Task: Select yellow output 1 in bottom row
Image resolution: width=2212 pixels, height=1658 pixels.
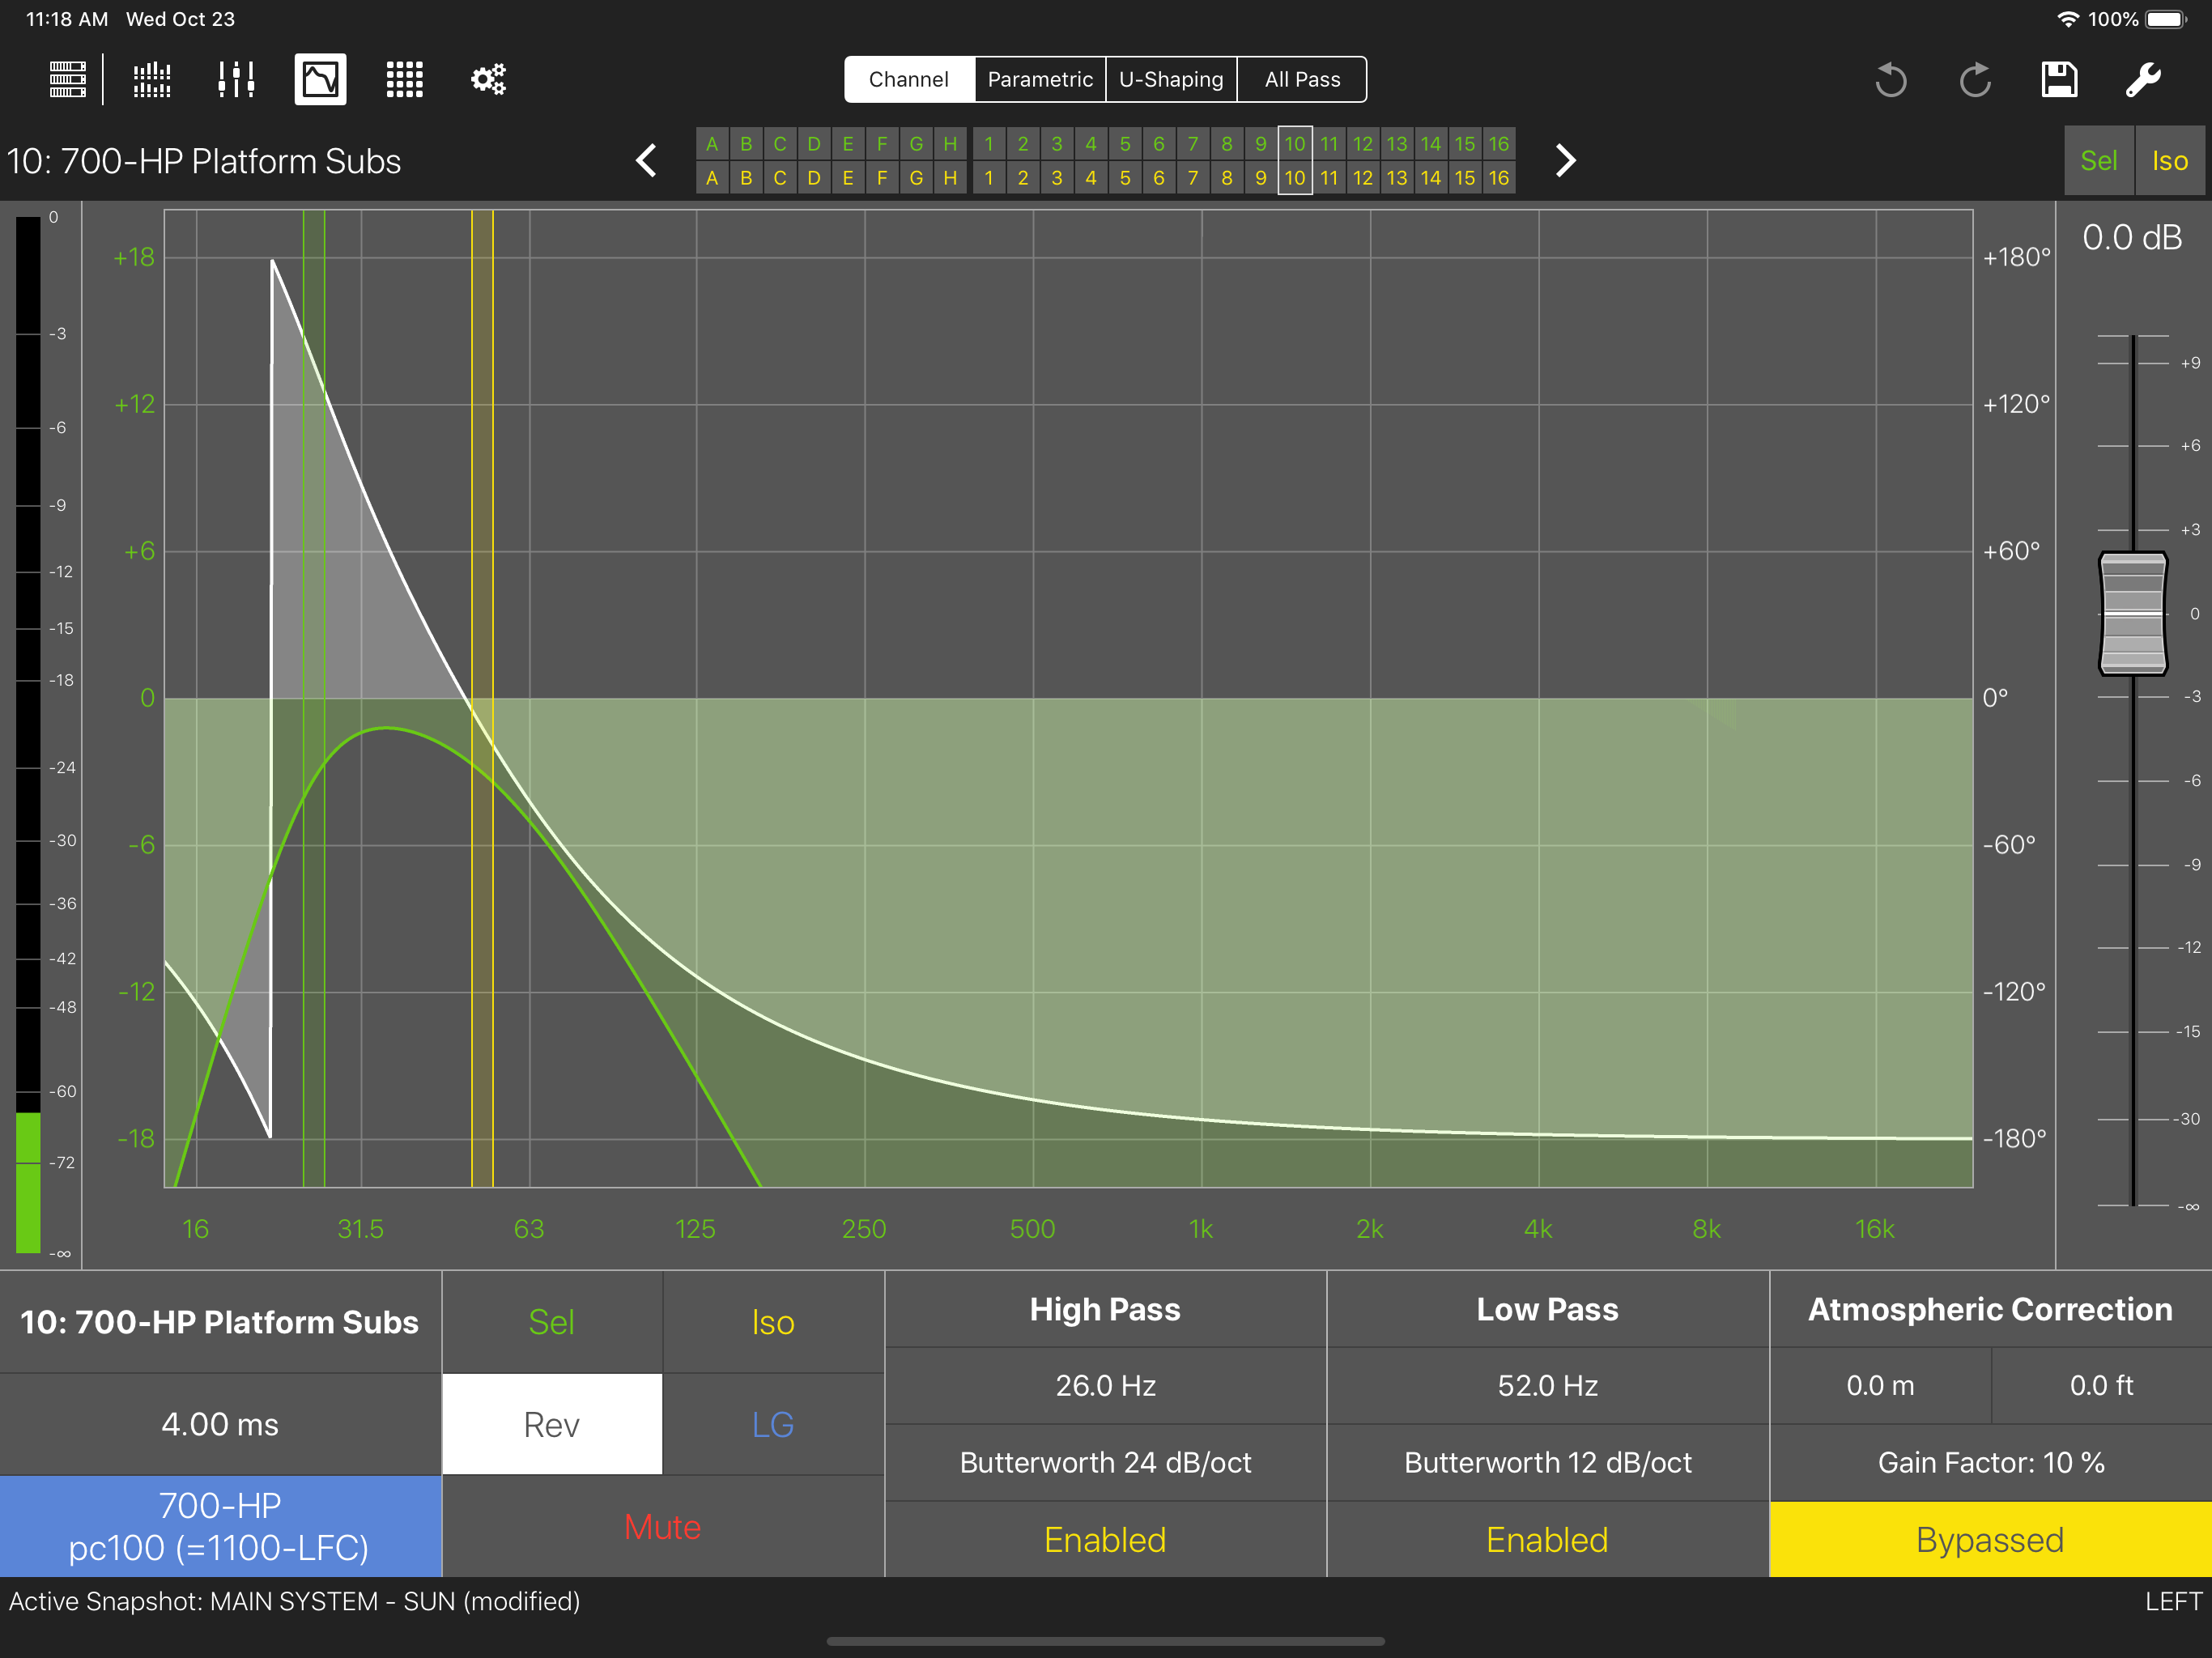Action: tap(989, 178)
